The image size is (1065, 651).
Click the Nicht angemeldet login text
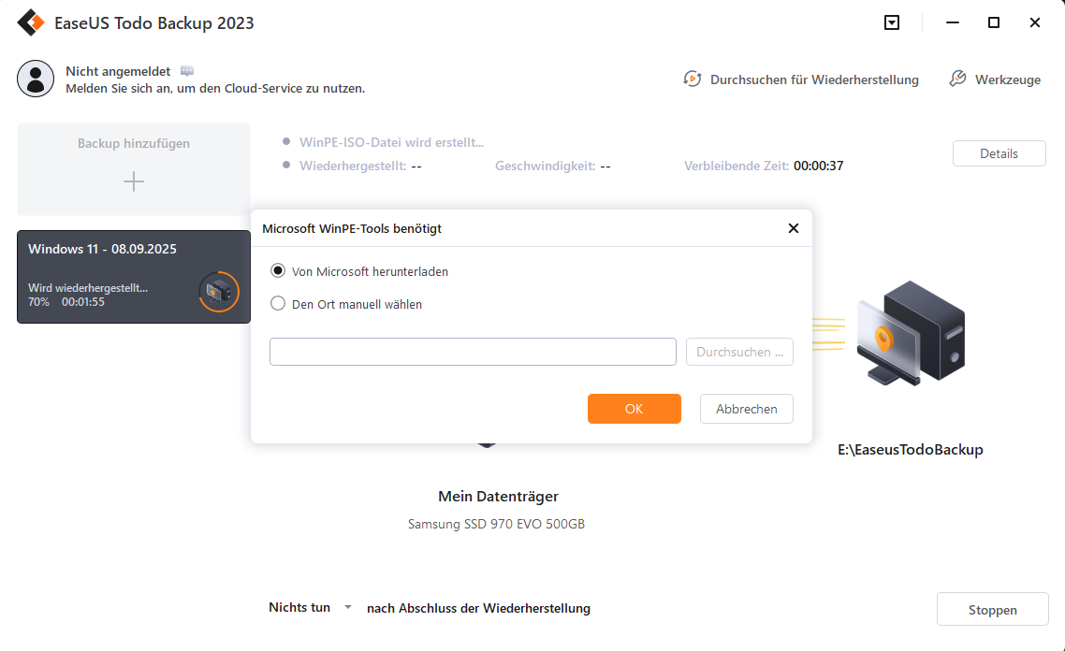click(118, 71)
